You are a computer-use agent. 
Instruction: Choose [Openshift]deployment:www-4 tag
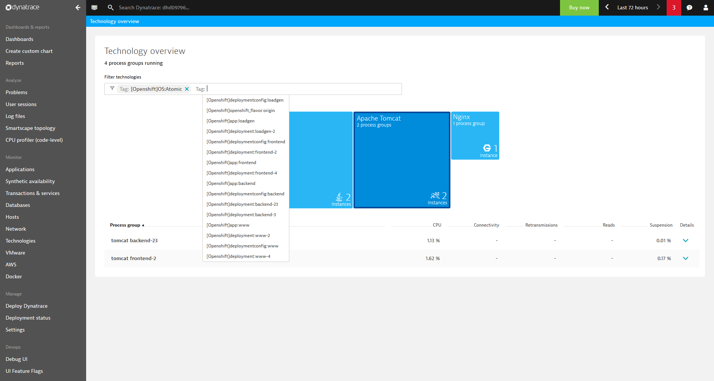coord(245,256)
